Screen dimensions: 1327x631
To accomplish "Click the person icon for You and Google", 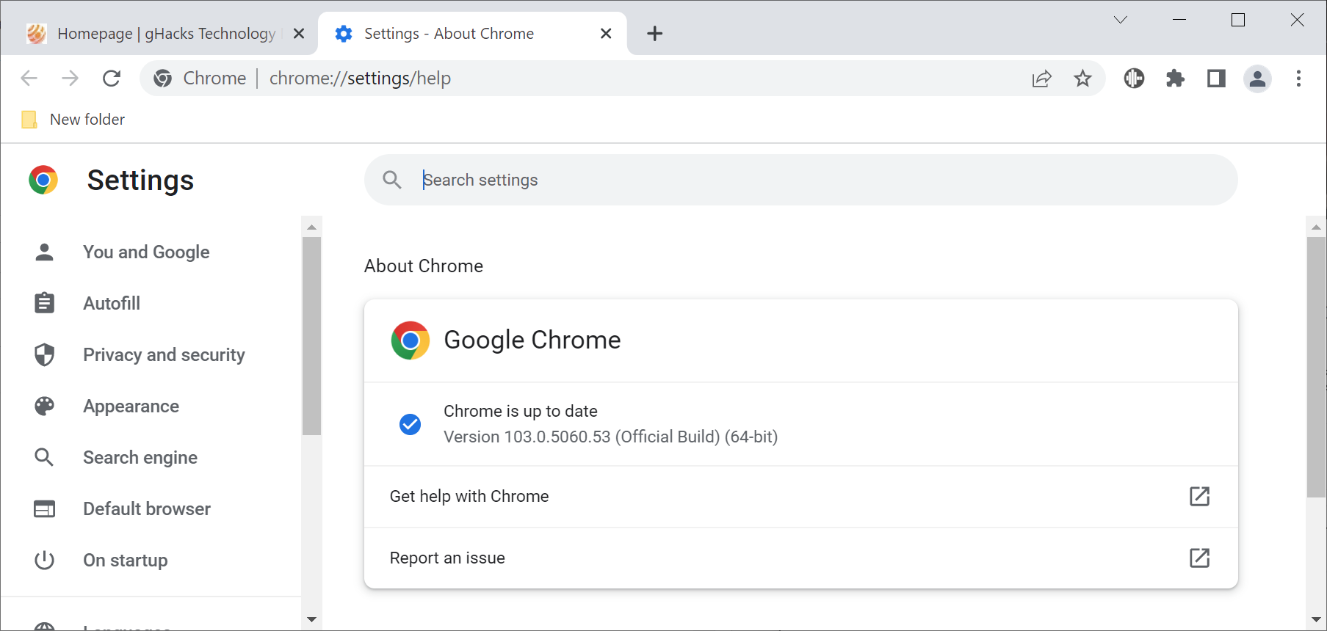I will pyautogui.click(x=44, y=252).
